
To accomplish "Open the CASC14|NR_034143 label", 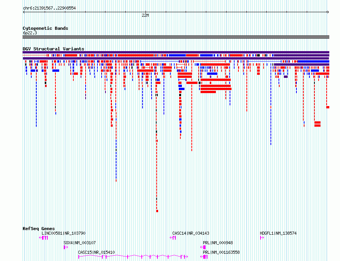I will pyautogui.click(x=191, y=233).
